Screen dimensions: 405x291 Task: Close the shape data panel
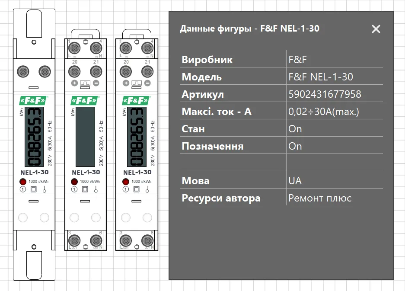[376, 29]
